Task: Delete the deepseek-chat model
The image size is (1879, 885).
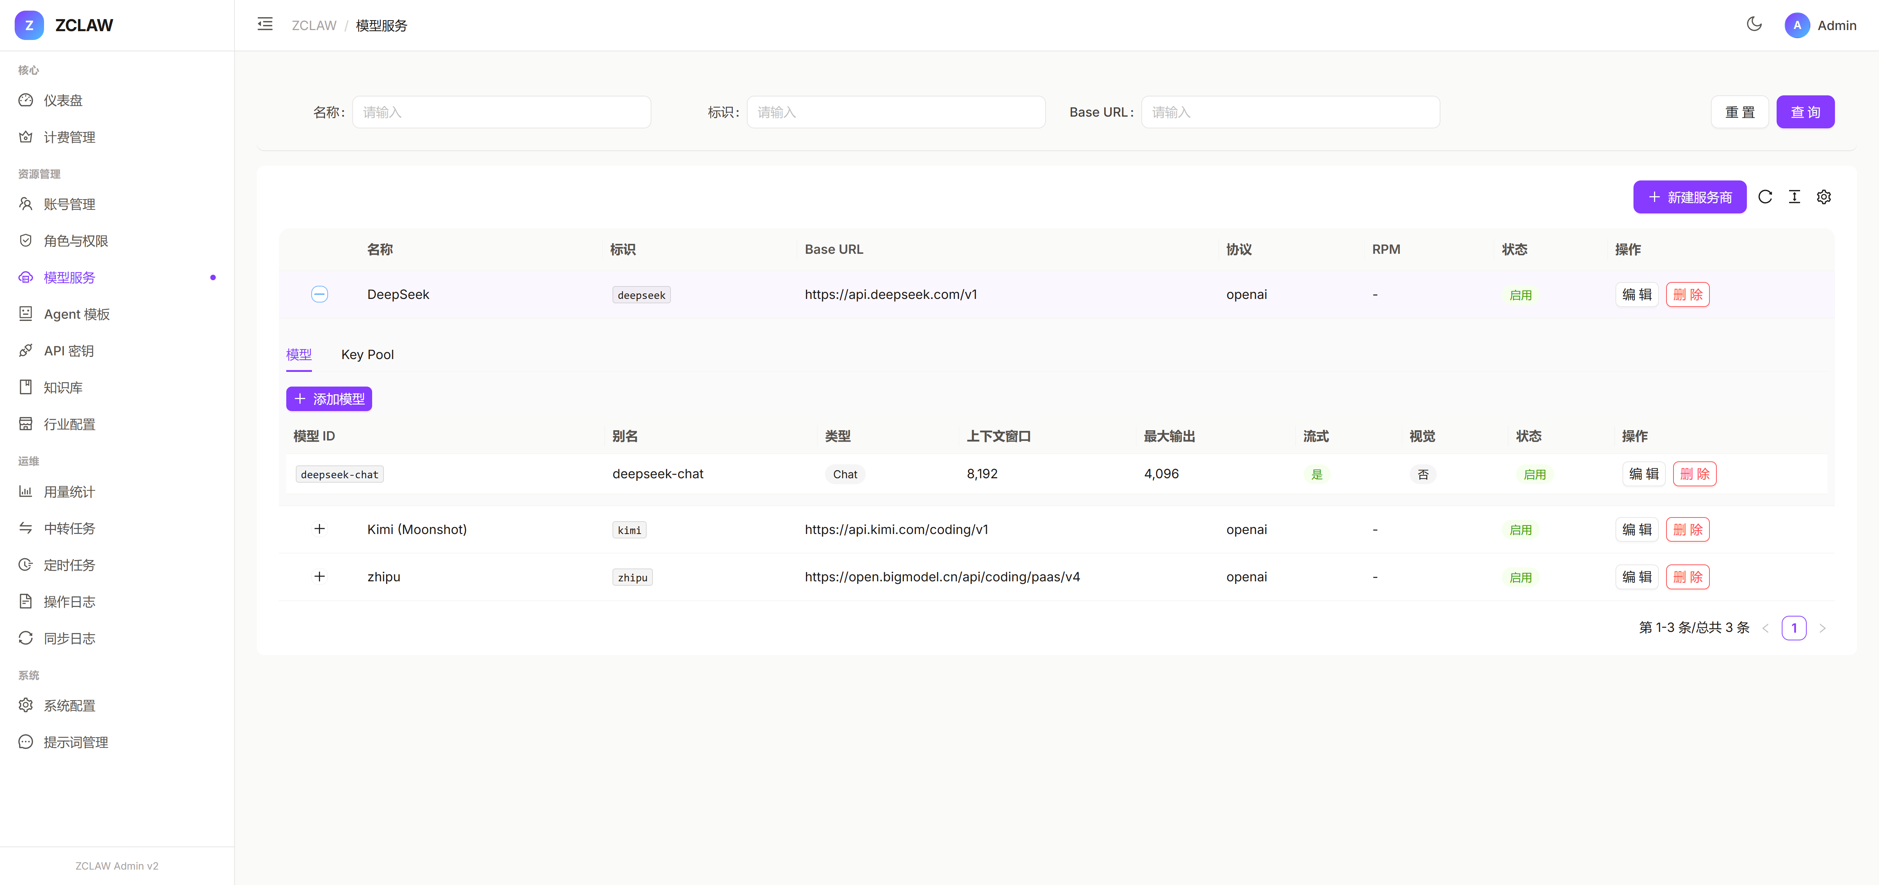Action: click(x=1694, y=474)
